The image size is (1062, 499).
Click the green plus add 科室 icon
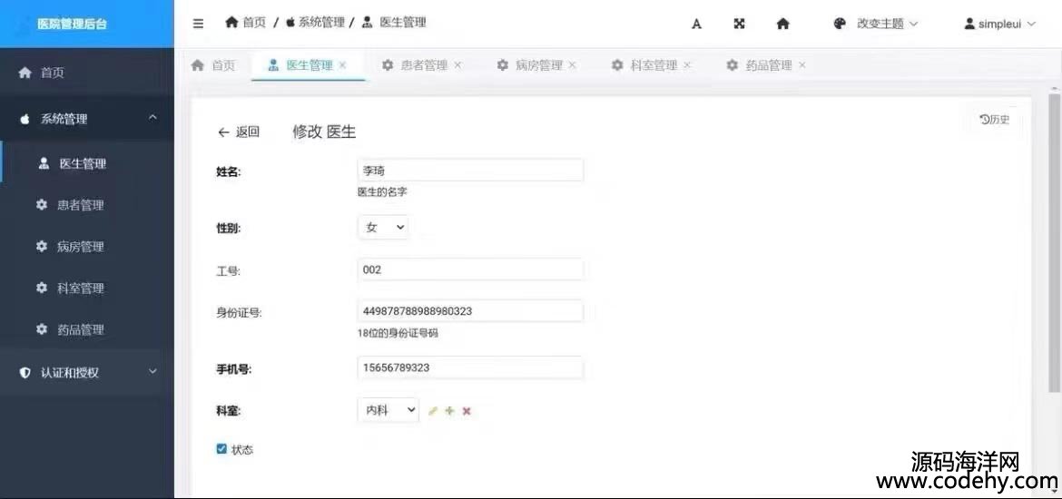coord(449,411)
